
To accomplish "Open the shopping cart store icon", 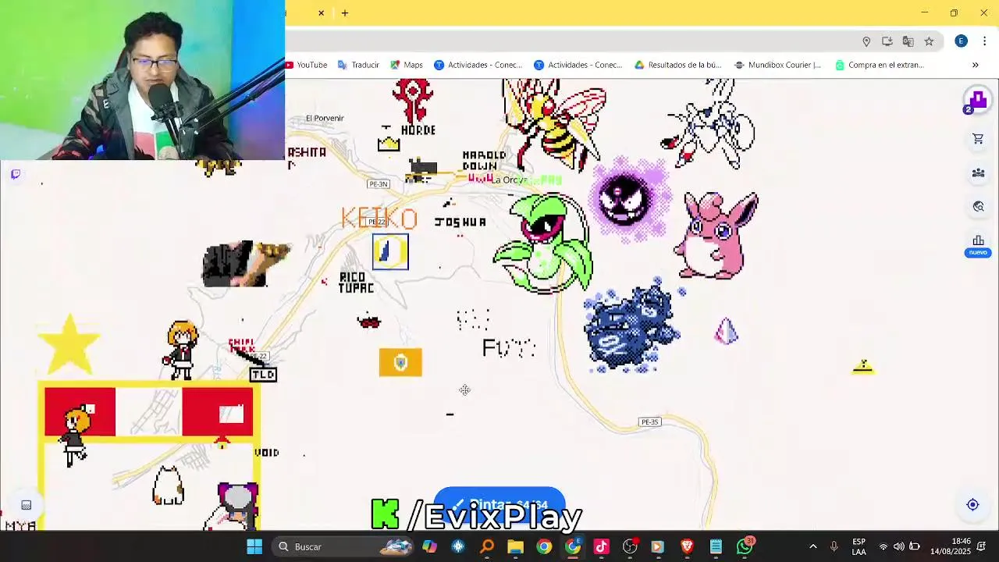I will click(978, 139).
